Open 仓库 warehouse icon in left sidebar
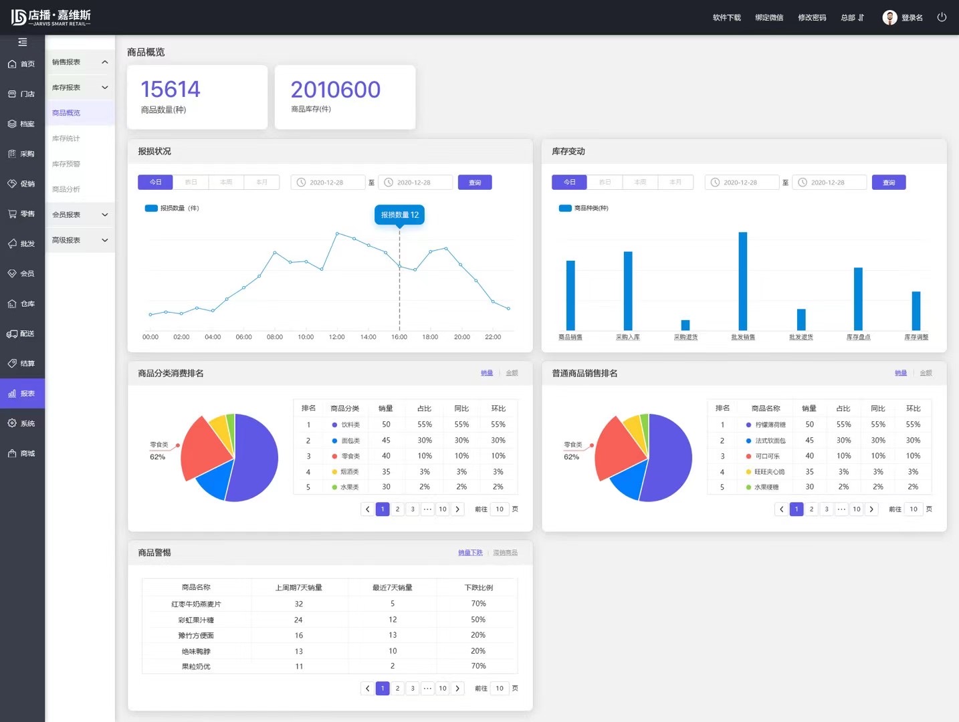The height and width of the screenshot is (722, 959). pos(12,304)
